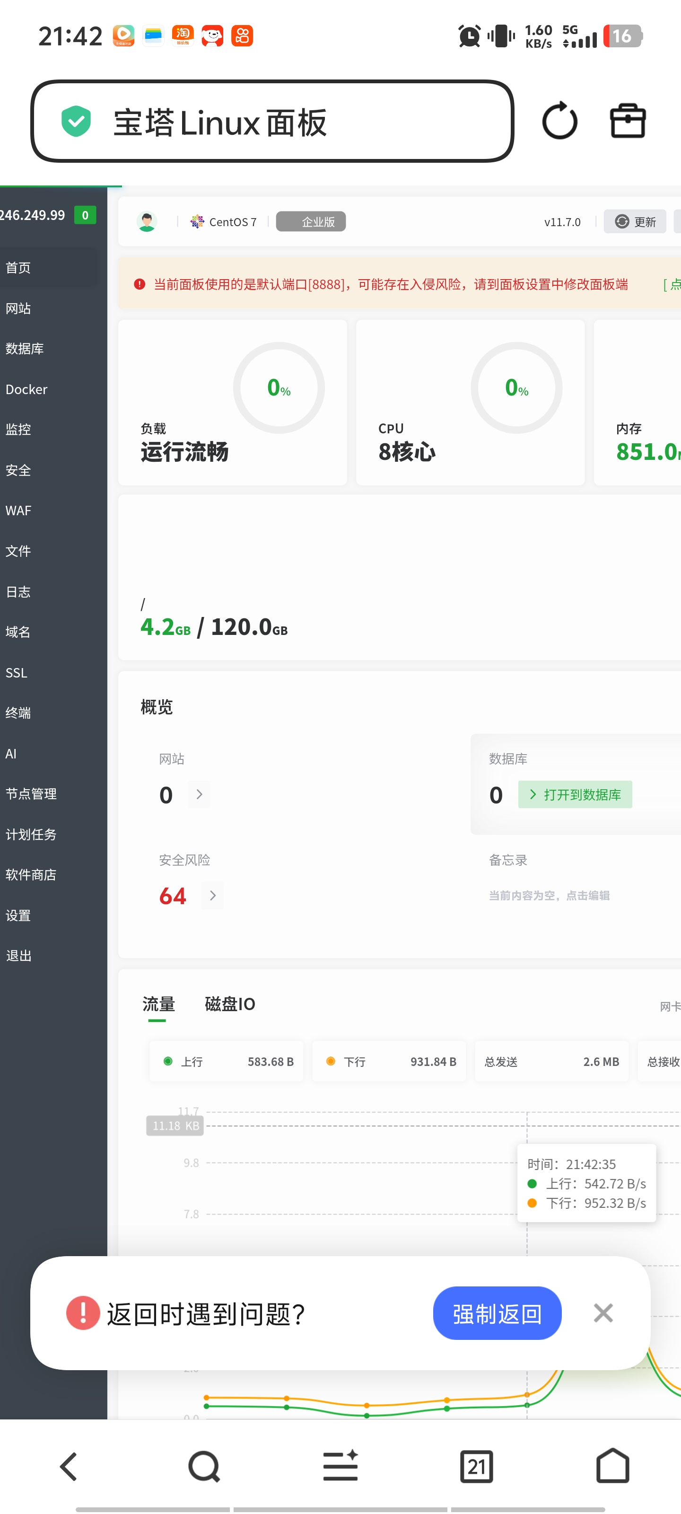Click the 负载 load gauge circle
Image resolution: width=681 pixels, height=1514 pixels.
pos(279,388)
